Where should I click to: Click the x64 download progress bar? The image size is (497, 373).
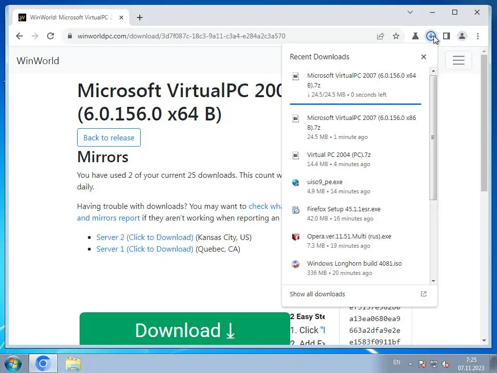(x=355, y=104)
